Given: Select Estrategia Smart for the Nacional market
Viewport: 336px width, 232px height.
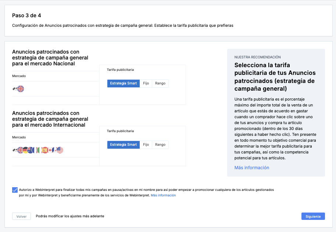Looking at the screenshot, I should (x=124, y=83).
